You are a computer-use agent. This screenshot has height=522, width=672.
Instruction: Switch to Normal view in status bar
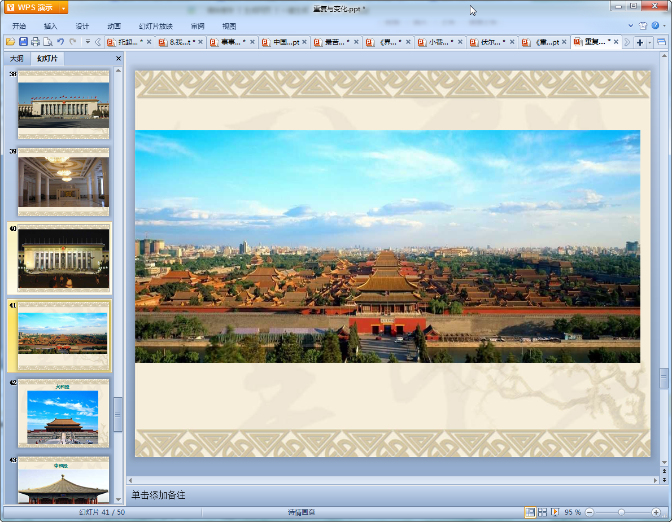pyautogui.click(x=530, y=512)
